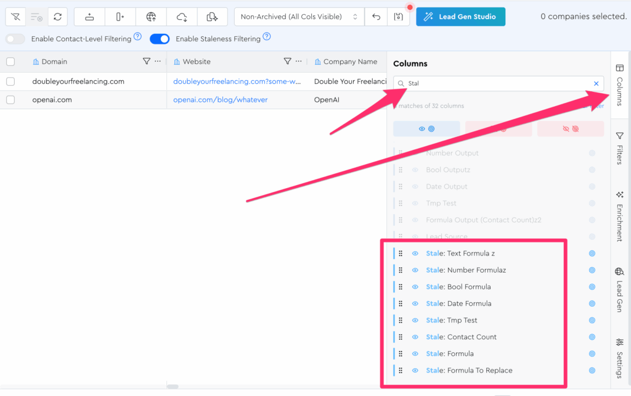Check the openai.com row checkbox
631x396 pixels.
10,100
